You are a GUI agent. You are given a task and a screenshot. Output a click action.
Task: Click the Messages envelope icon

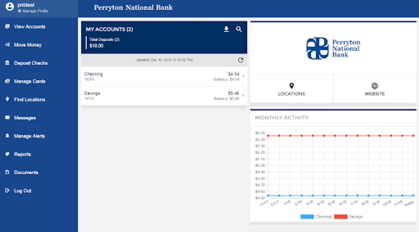click(7, 118)
